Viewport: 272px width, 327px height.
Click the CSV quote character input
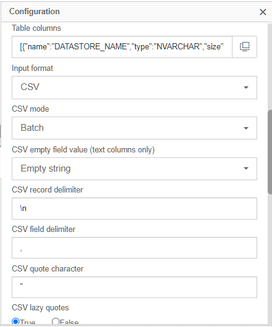(x=134, y=287)
